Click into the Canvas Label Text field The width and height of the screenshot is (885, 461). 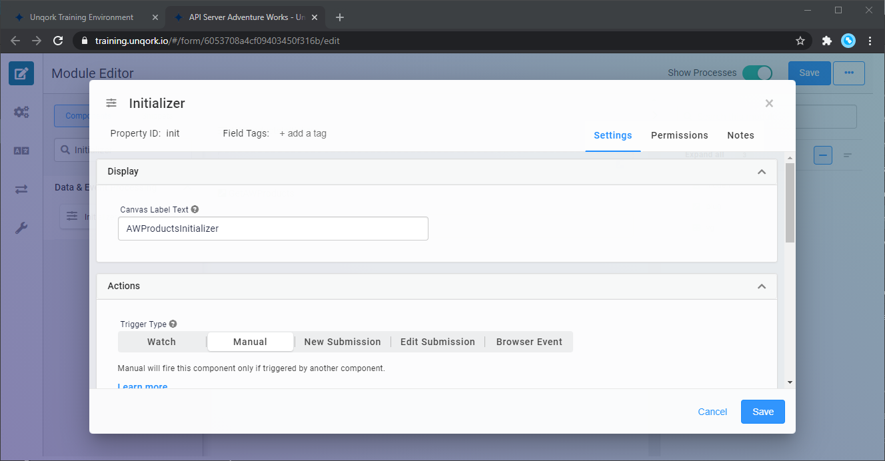[273, 229]
